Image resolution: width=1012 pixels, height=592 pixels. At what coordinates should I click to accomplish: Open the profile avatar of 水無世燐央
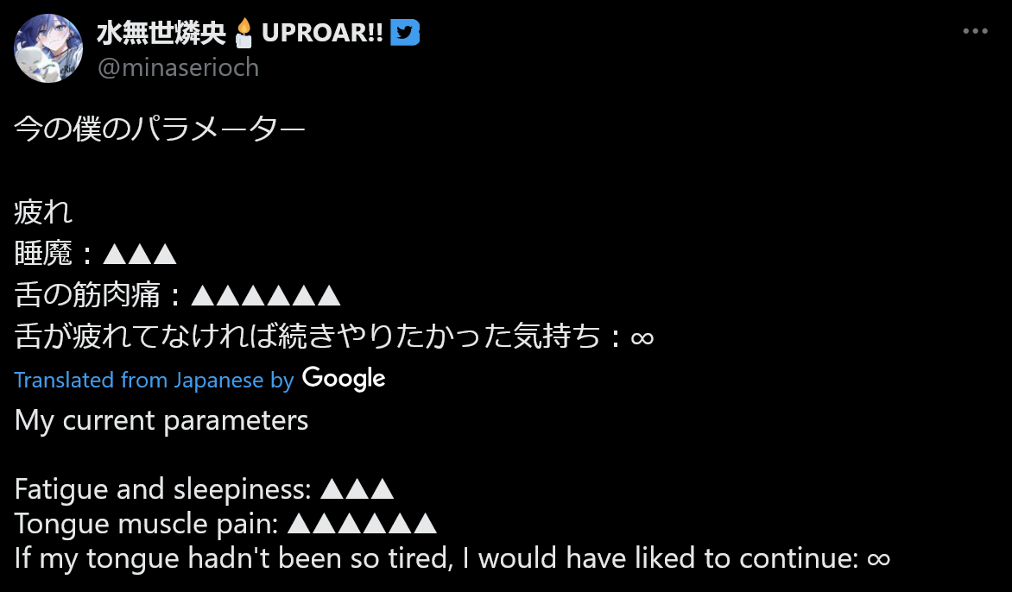(x=48, y=48)
